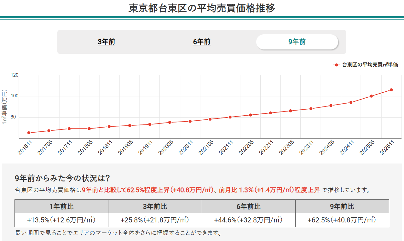Select the active 9年前 tab
Screen dimensions: 404x241
click(x=297, y=42)
